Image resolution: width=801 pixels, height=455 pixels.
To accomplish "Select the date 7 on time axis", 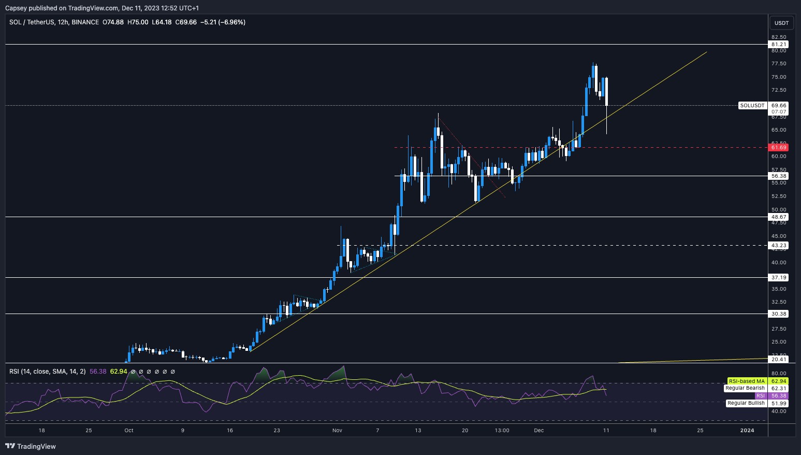I will coord(378,431).
